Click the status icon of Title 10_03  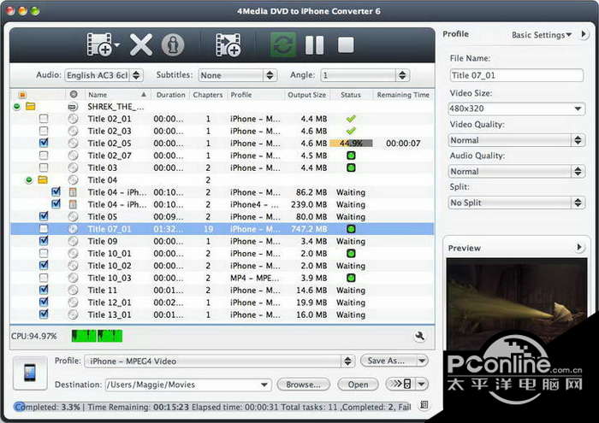(351, 278)
